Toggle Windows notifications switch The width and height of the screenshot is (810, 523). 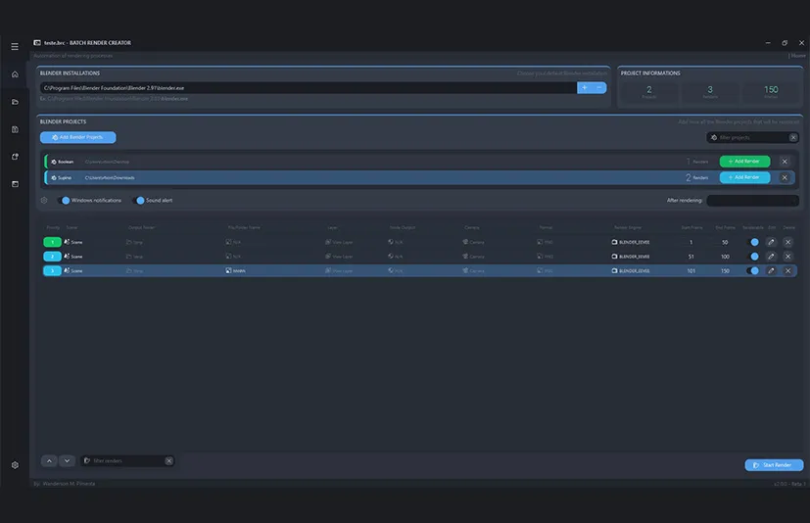64,201
